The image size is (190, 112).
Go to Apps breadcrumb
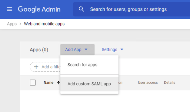click(x=12, y=24)
